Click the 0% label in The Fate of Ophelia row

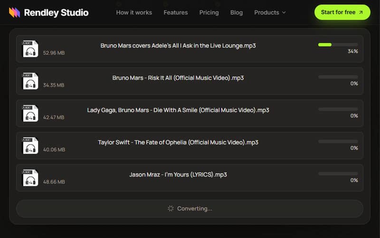pos(354,148)
